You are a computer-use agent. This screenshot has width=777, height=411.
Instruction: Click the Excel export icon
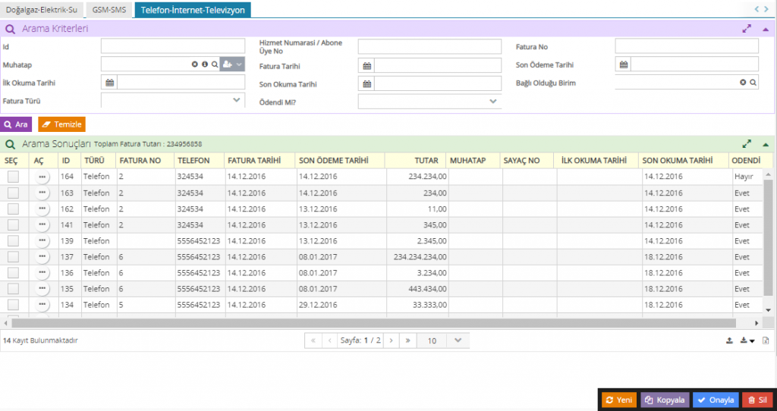coord(766,340)
